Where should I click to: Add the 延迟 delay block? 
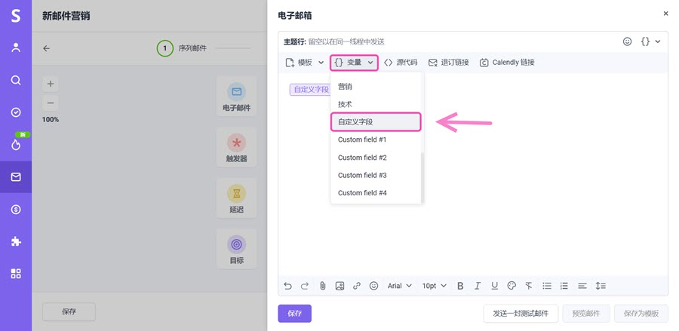(236, 198)
